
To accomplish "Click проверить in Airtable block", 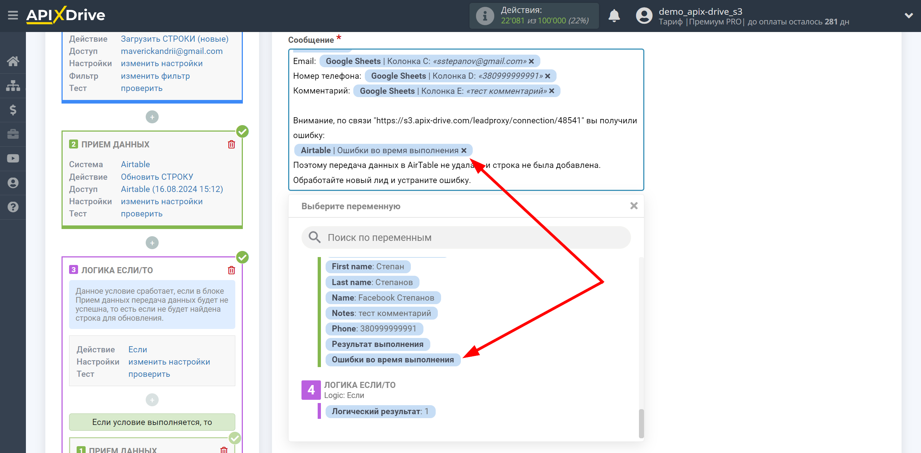I will pos(141,214).
